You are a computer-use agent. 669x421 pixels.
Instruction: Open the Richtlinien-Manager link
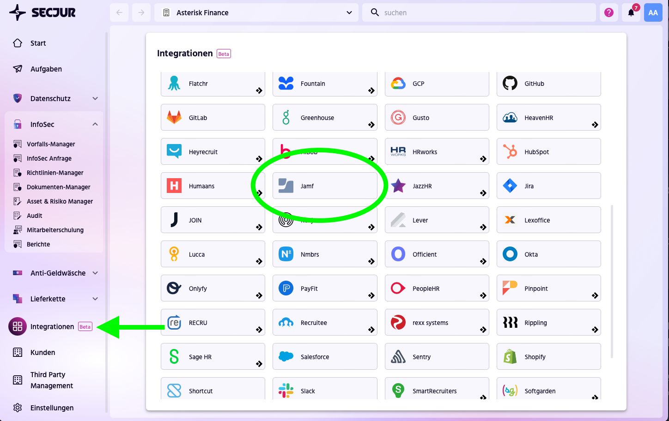[55, 173]
